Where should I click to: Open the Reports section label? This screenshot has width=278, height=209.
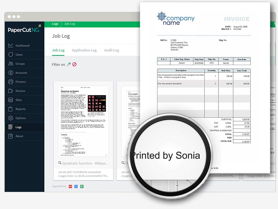tap(20, 109)
